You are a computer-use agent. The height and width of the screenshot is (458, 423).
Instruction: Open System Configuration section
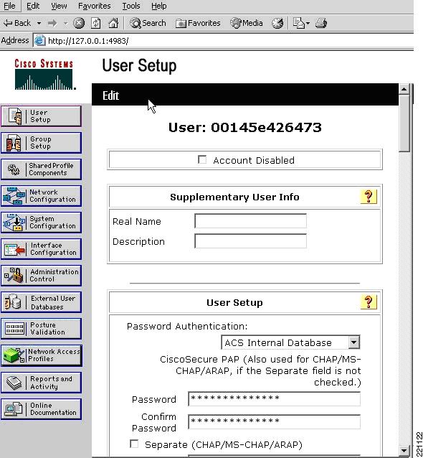click(x=41, y=223)
